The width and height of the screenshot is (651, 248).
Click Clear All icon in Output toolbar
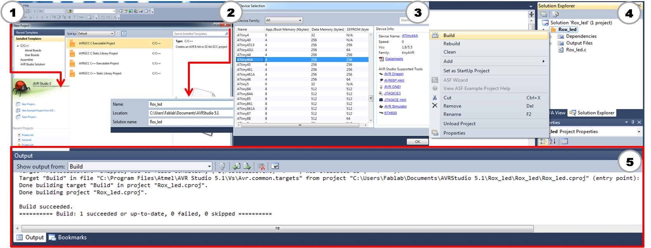pyautogui.click(x=261, y=166)
